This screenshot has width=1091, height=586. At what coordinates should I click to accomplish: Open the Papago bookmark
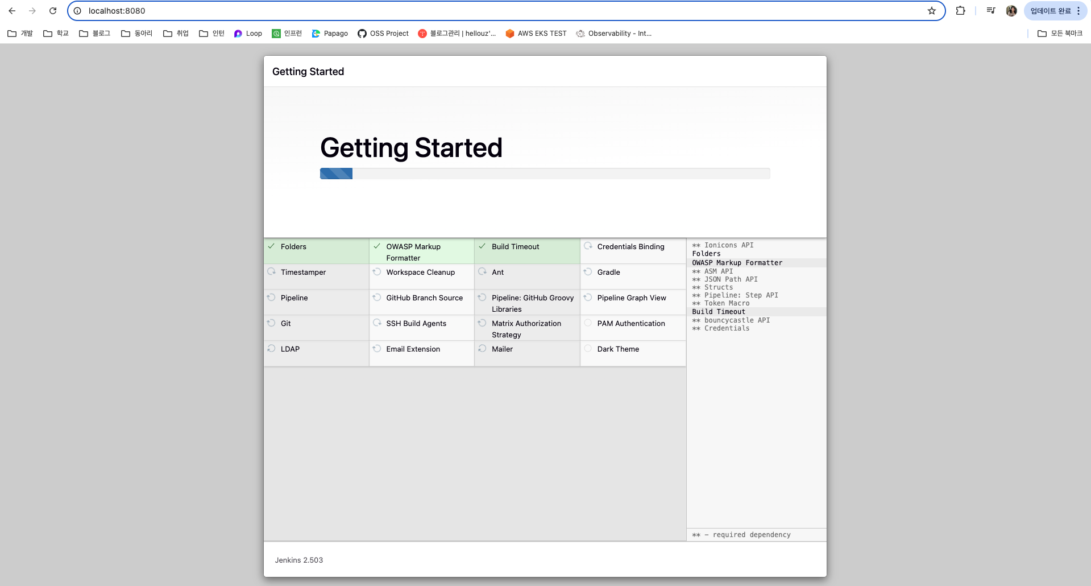330,34
